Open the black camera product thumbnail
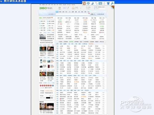The height and width of the screenshot is (115, 154). [41, 67]
